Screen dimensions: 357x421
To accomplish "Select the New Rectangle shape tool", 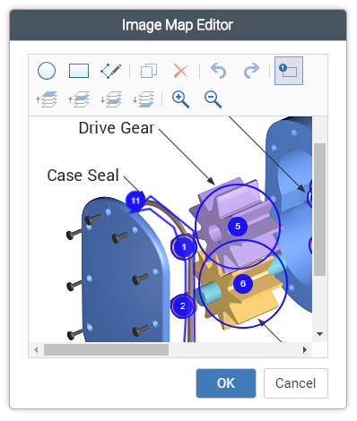I will click(x=79, y=71).
